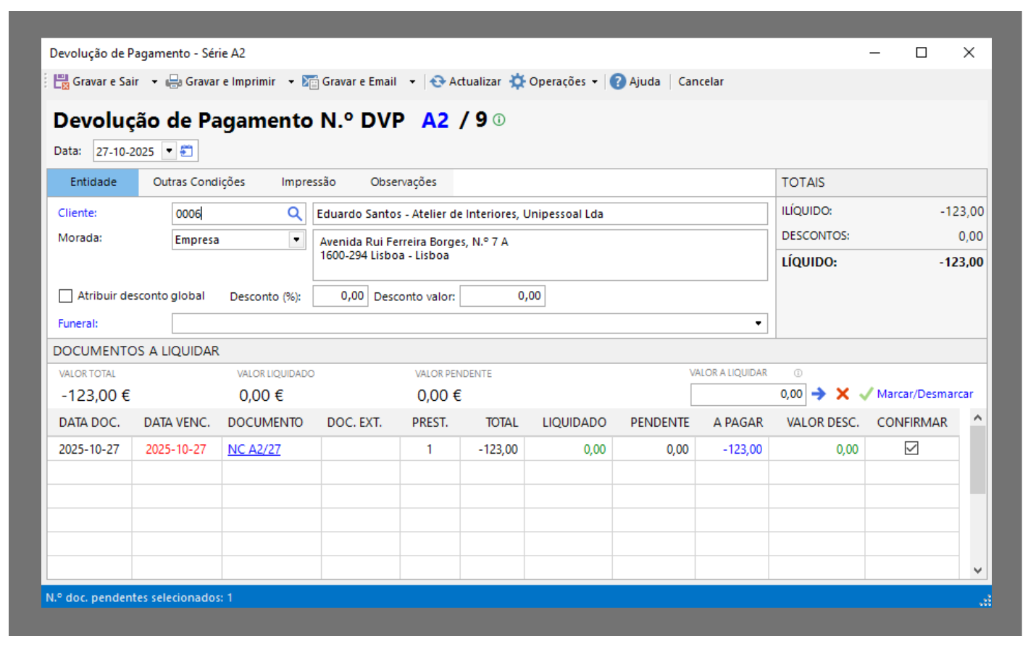
Task: Click the red X clear-value icon
Action: [843, 394]
